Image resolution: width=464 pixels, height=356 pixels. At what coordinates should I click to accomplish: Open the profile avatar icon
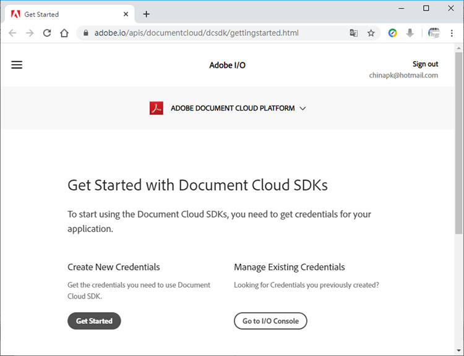click(434, 33)
